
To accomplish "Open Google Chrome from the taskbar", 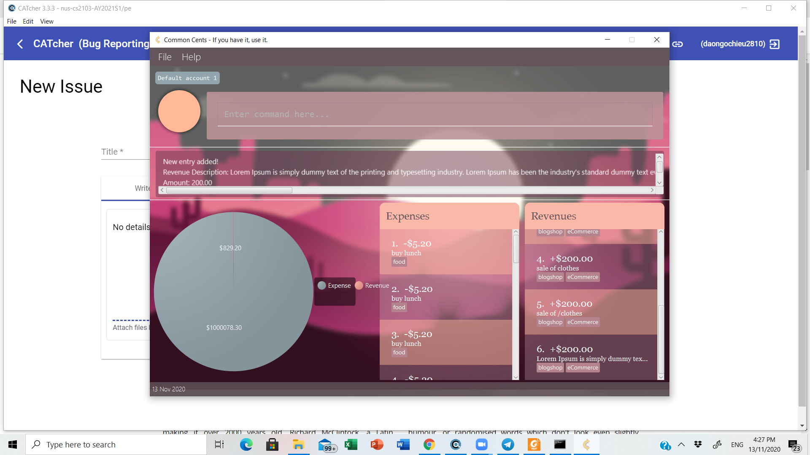I will point(429,444).
